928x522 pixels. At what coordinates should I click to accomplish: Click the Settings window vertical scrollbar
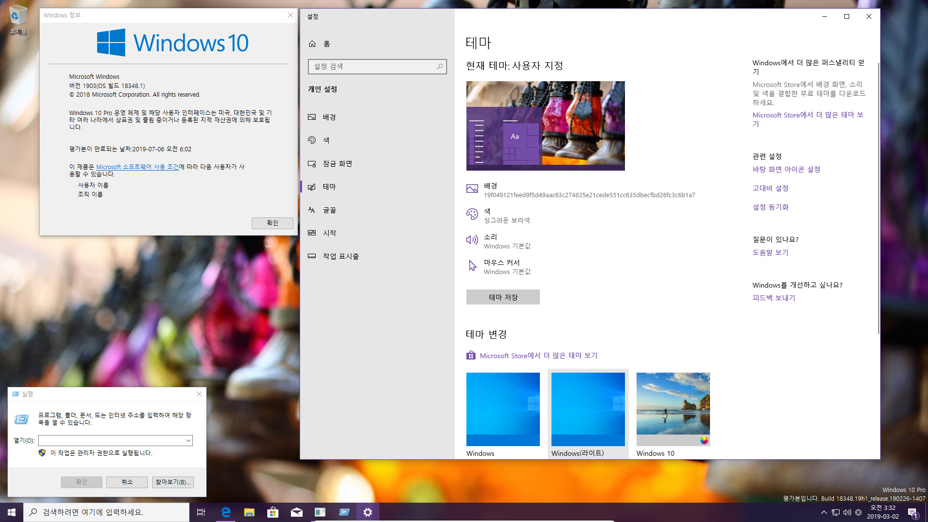coord(878,198)
